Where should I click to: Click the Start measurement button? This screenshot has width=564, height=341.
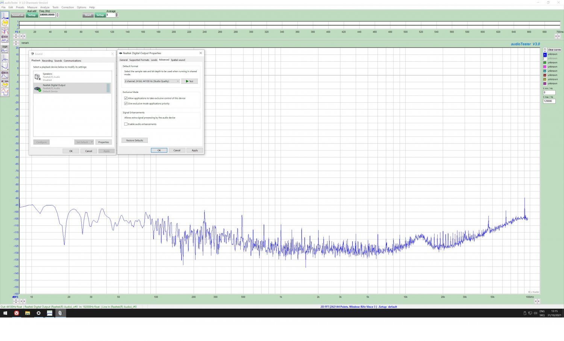(88, 15)
